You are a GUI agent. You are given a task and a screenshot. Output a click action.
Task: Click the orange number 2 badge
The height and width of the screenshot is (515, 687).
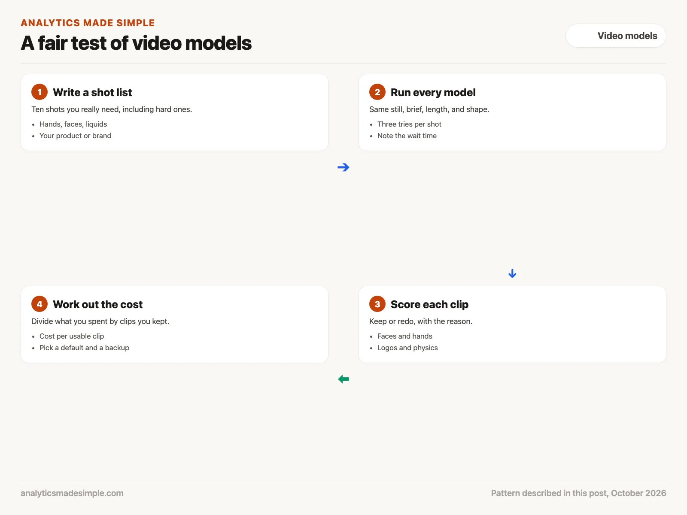pos(377,92)
